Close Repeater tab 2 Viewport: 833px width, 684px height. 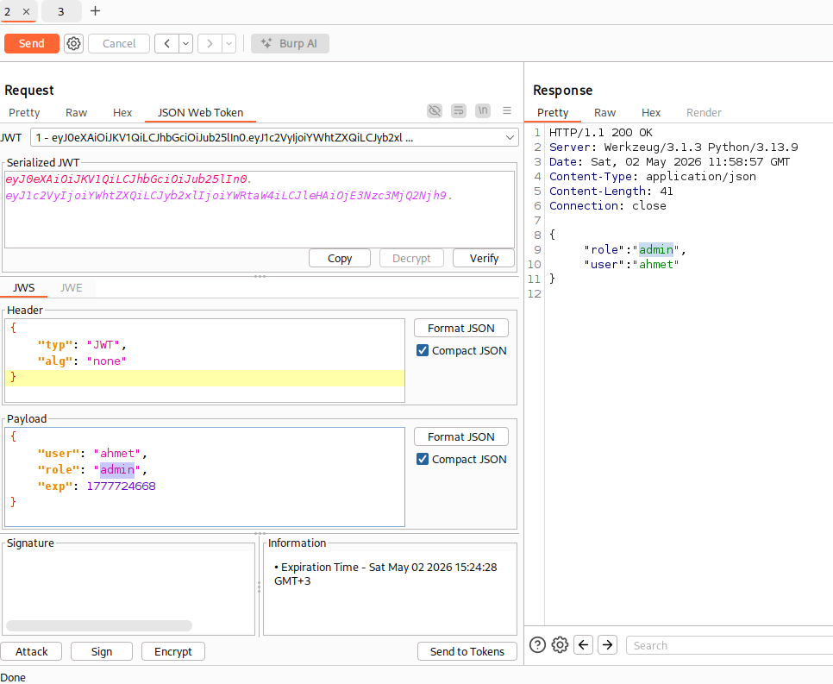[x=26, y=11]
